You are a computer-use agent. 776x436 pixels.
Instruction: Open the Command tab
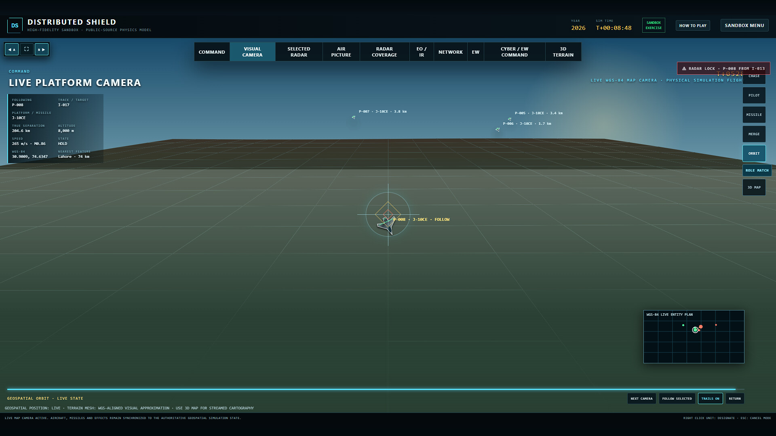point(212,52)
